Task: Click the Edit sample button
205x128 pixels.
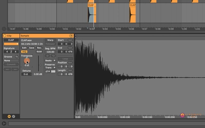Action: click(24, 48)
